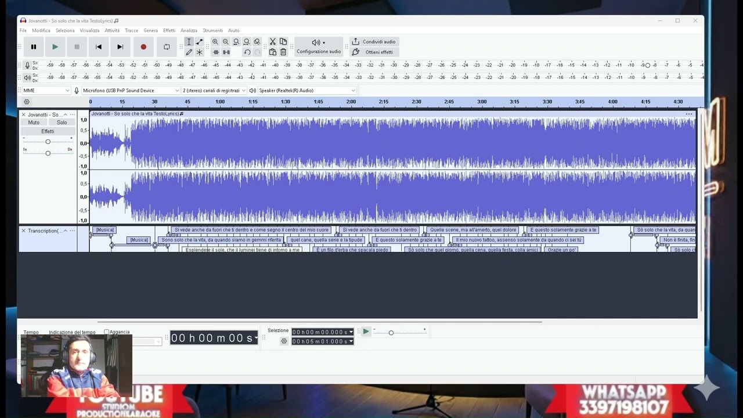The height and width of the screenshot is (418, 743).
Task: Open the selection toolbar gear settings
Action: (x=284, y=341)
